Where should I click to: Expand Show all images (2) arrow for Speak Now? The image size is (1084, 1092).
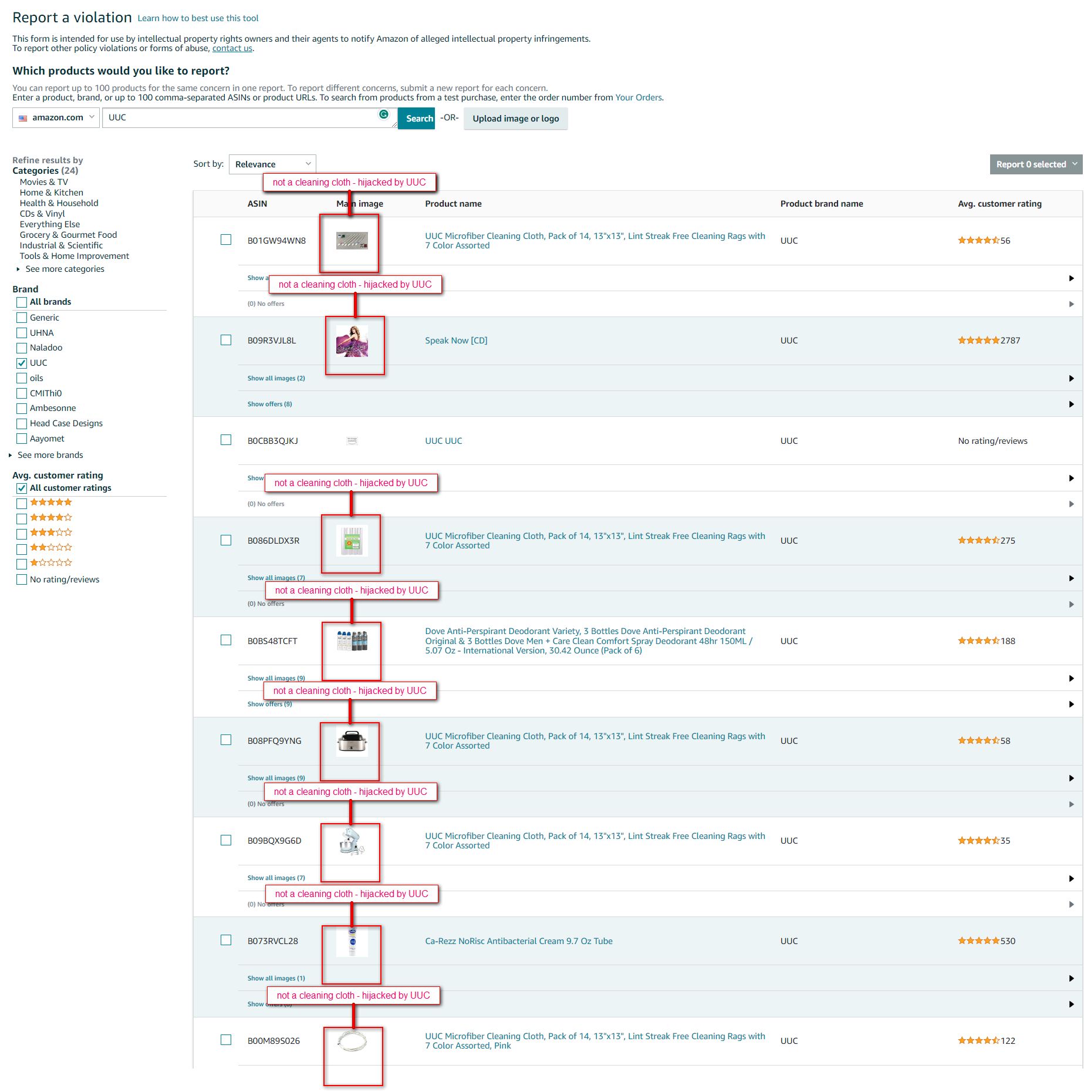1071,379
